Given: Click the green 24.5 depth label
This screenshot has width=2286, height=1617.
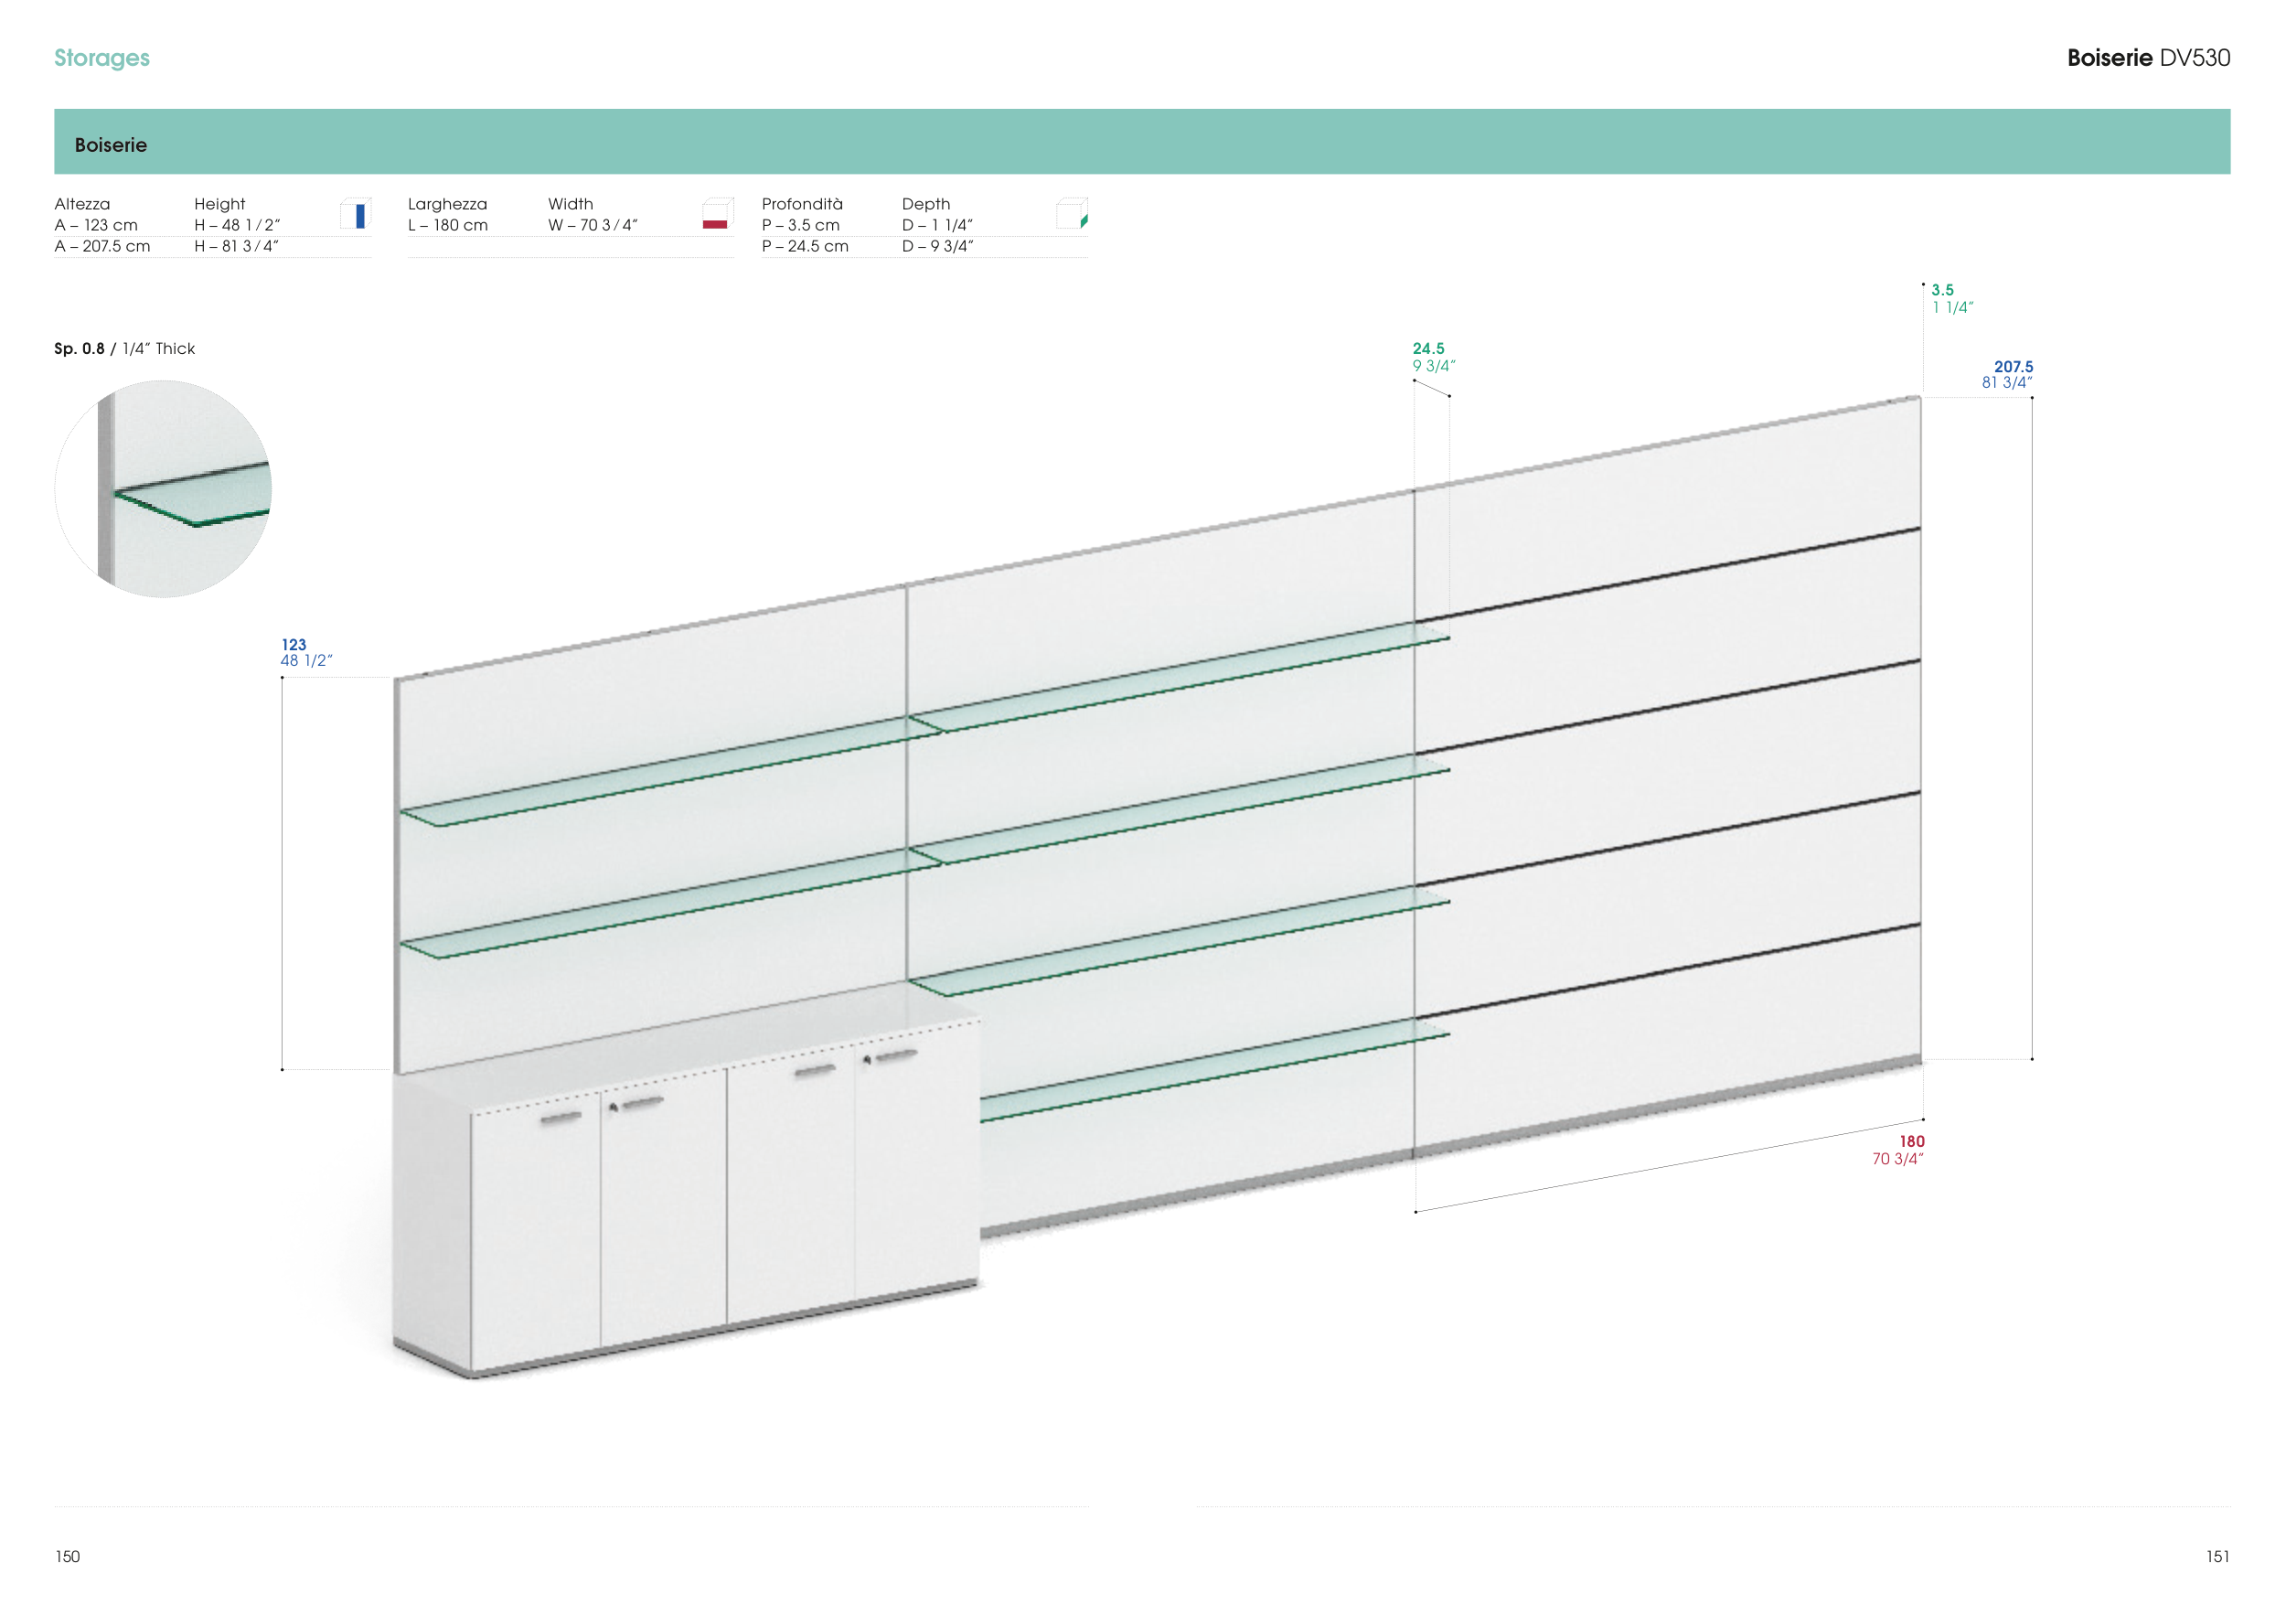Looking at the screenshot, I should pyautogui.click(x=1427, y=348).
